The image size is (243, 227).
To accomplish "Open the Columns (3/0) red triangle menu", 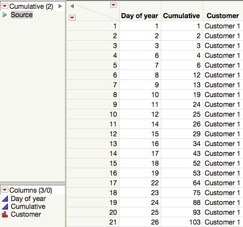I will pos(5,190).
